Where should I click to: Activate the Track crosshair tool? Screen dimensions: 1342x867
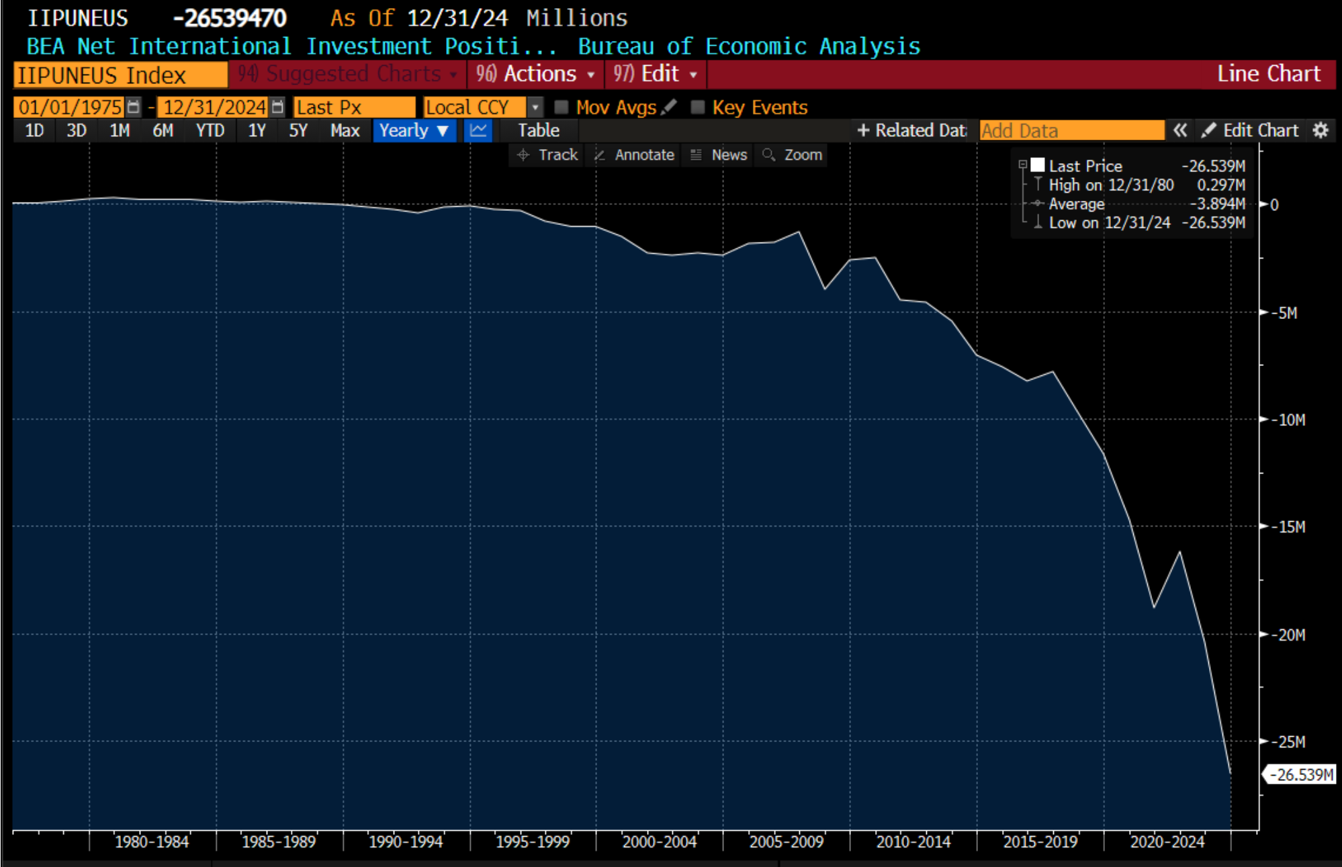coord(547,155)
